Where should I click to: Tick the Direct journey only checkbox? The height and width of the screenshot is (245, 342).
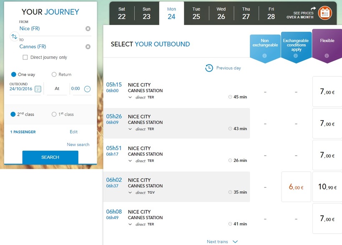tap(25, 57)
